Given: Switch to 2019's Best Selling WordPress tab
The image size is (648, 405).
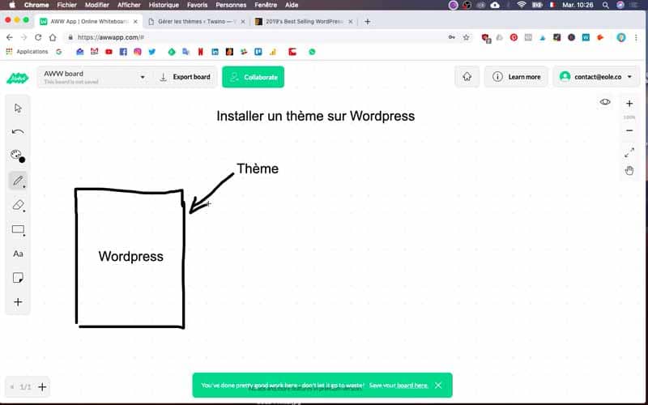Looking at the screenshot, I should [x=303, y=22].
